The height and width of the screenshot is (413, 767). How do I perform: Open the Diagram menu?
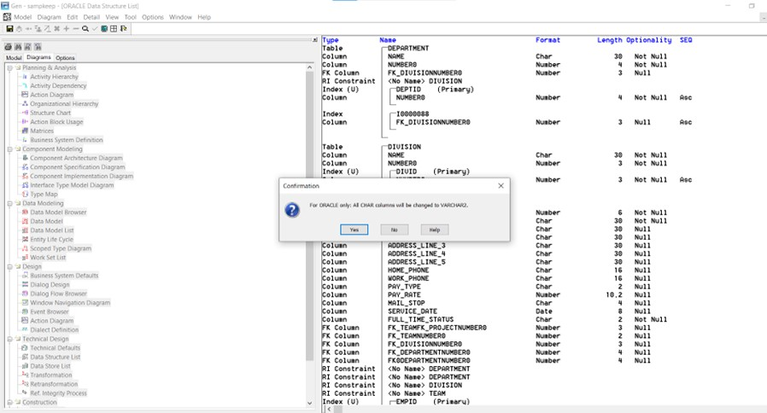pyautogui.click(x=49, y=17)
